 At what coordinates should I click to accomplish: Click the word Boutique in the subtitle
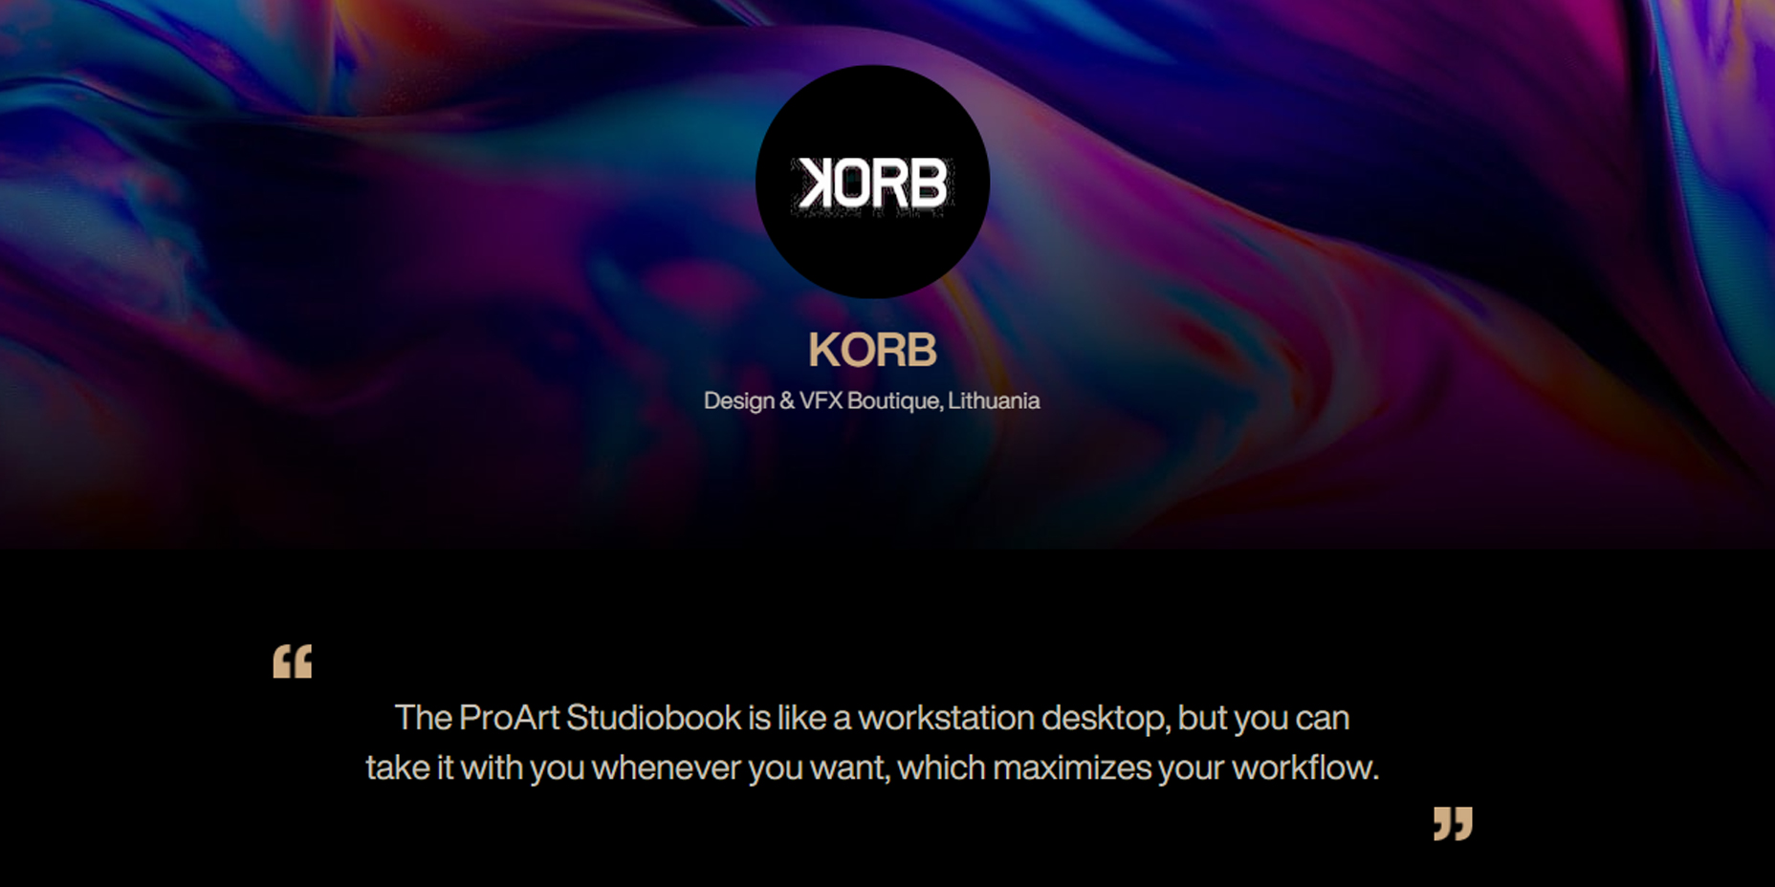pyautogui.click(x=893, y=400)
